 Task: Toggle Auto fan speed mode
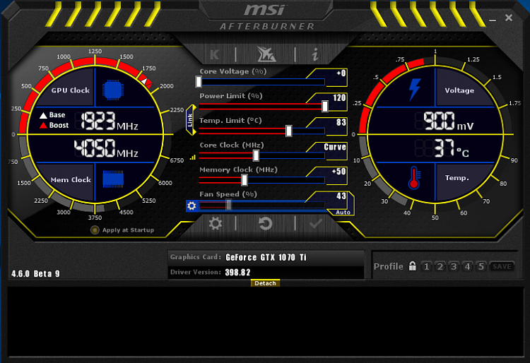343,212
